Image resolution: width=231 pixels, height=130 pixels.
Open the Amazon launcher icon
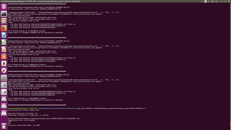(4, 64)
